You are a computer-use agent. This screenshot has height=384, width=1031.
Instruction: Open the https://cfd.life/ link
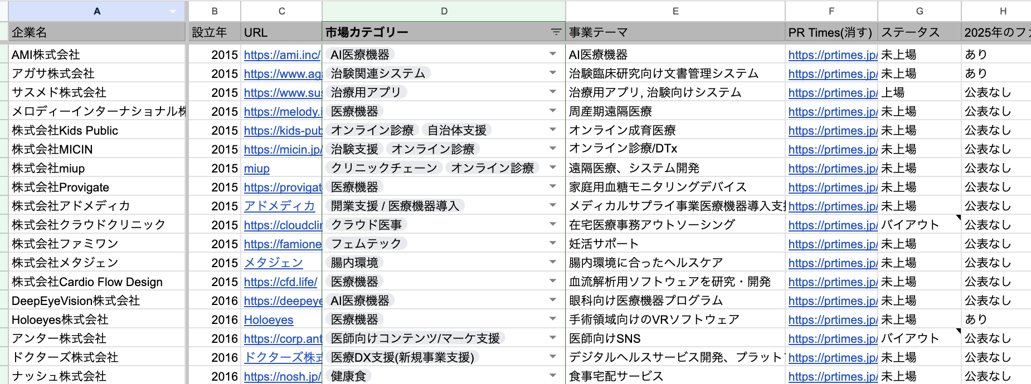click(x=280, y=282)
